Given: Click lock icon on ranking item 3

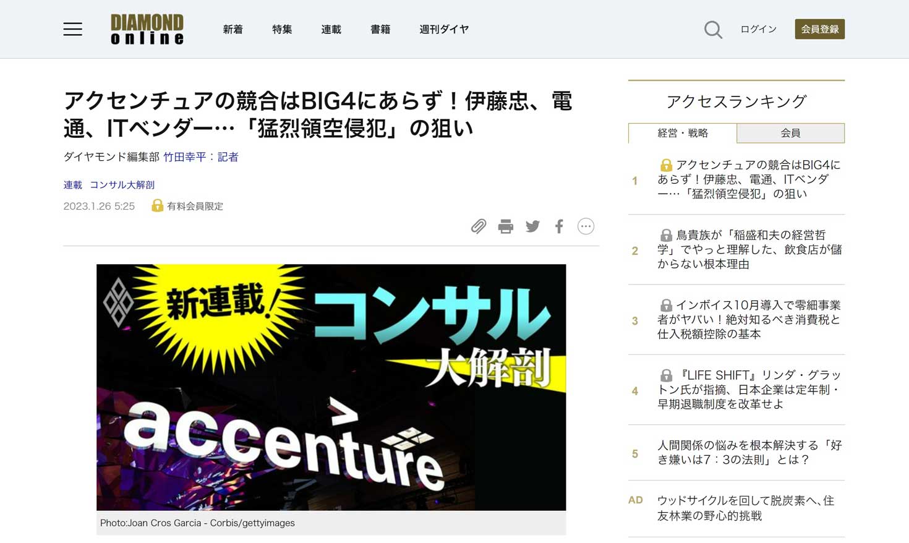Looking at the screenshot, I should (x=666, y=305).
